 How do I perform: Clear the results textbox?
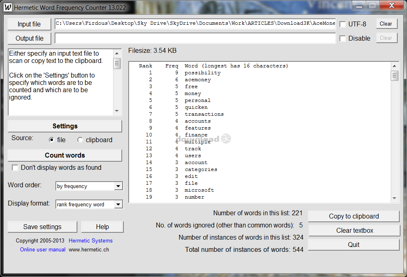[353, 230]
